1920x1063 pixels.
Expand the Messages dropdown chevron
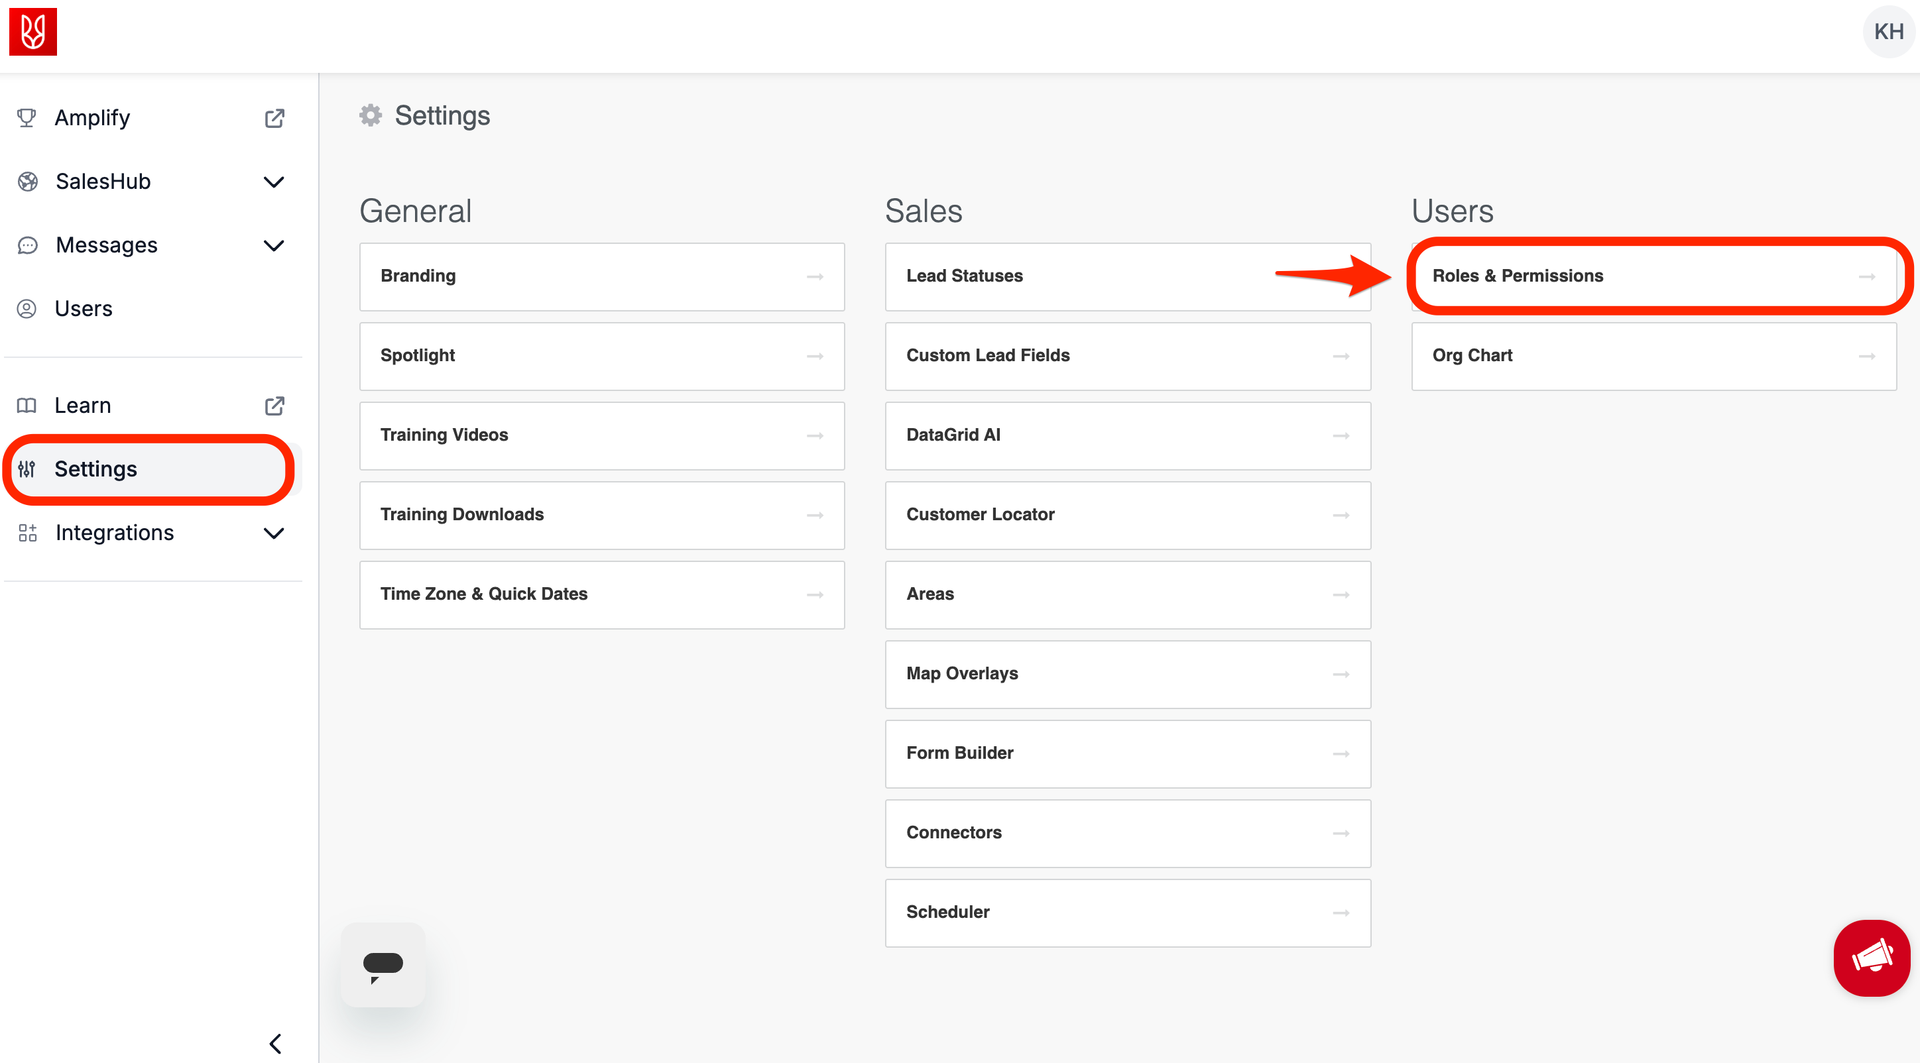pos(274,246)
